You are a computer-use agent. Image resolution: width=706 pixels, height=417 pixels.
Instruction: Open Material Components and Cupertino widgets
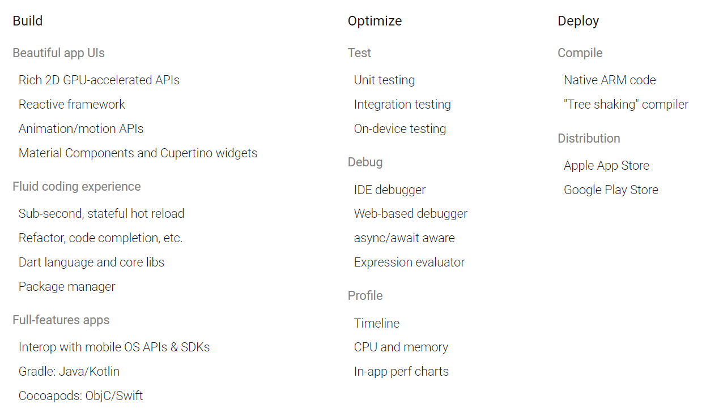pyautogui.click(x=138, y=153)
